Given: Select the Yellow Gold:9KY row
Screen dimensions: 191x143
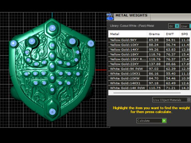Looking at the screenshot, I should [149, 40].
